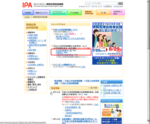Select the IT人材育成 navigation tab
The height and width of the screenshot is (124, 150).
[74, 12]
